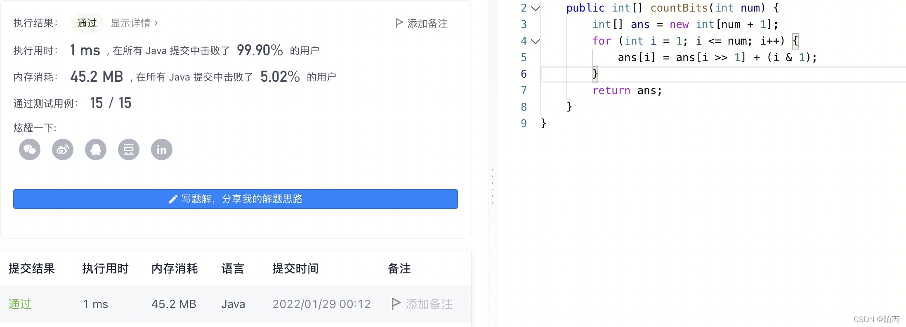Click the flag icon beside top 添加备注
The height and width of the screenshot is (327, 906).
(399, 23)
